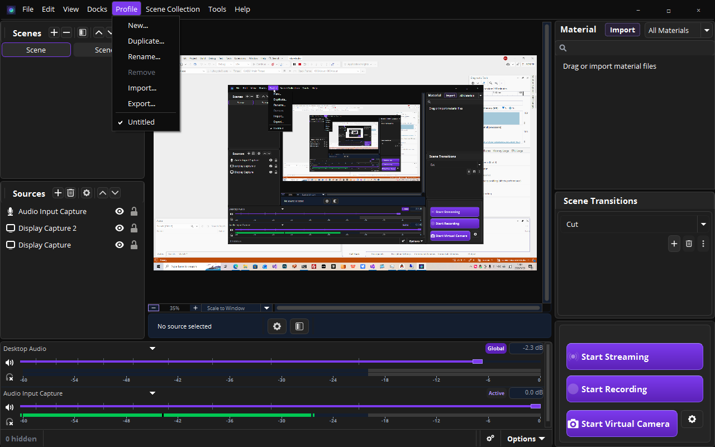Click Start Virtual Camera button
Viewport: 715px width, 447px height.
click(x=622, y=424)
